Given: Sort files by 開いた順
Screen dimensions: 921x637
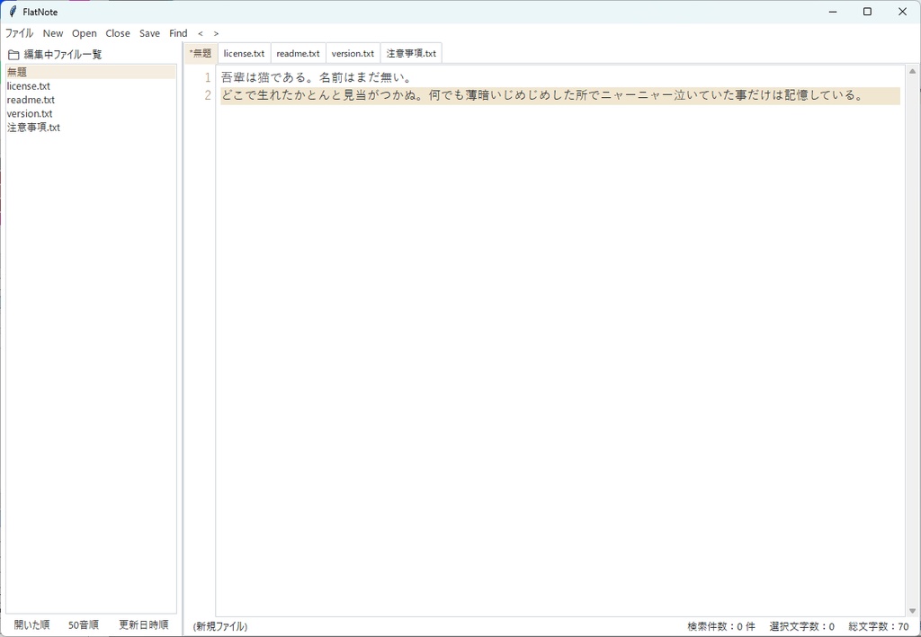Looking at the screenshot, I should [31, 624].
